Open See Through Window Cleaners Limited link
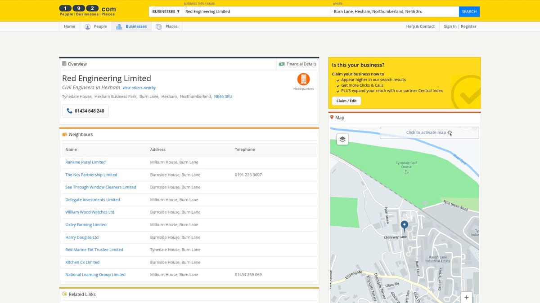 click(x=101, y=187)
